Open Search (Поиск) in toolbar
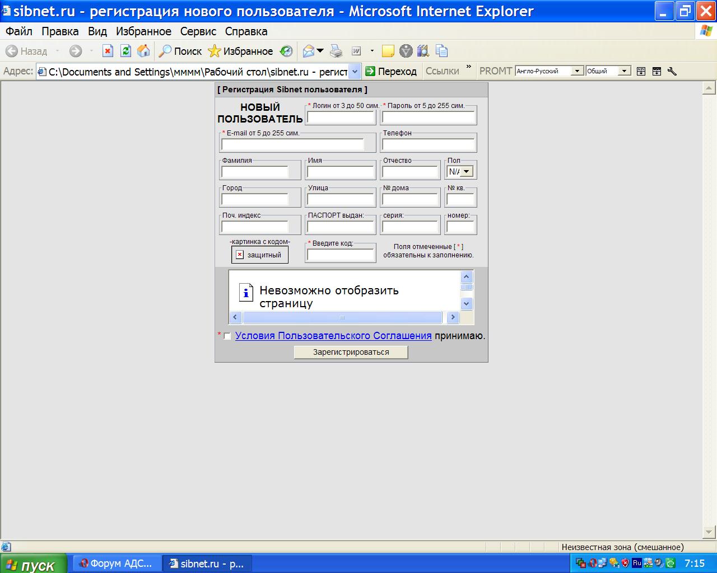 [x=180, y=51]
